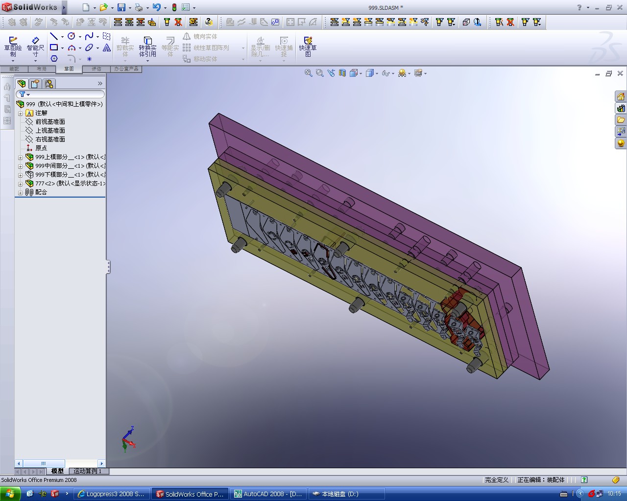This screenshot has width=627, height=501.
Task: Open the Options checklist icon
Action: [186, 7]
